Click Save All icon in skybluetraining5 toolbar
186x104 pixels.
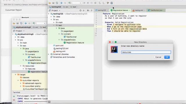[17, 23]
